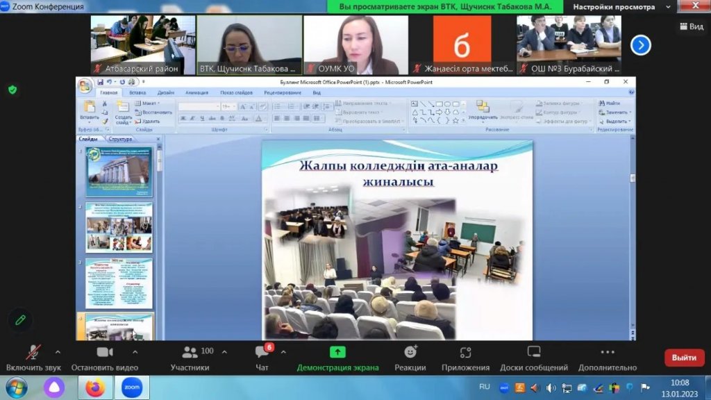Open the Показ слайдов ribbon tab

point(236,92)
